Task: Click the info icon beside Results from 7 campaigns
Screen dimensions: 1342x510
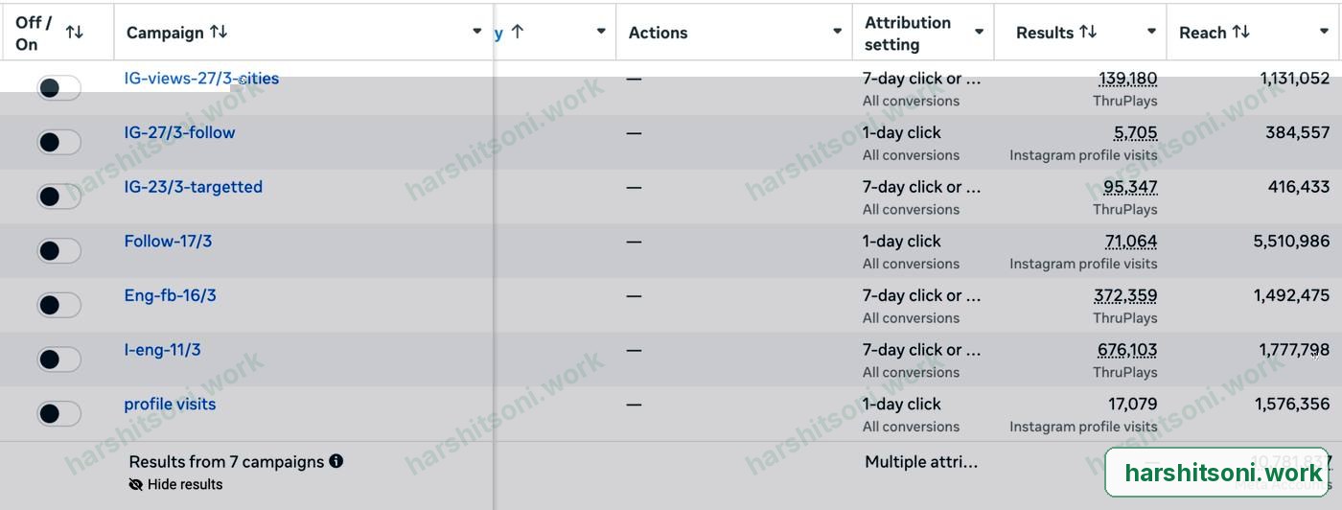Action: pyautogui.click(x=336, y=461)
